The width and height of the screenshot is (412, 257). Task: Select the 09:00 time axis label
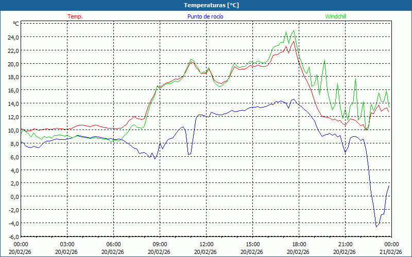pos(160,244)
